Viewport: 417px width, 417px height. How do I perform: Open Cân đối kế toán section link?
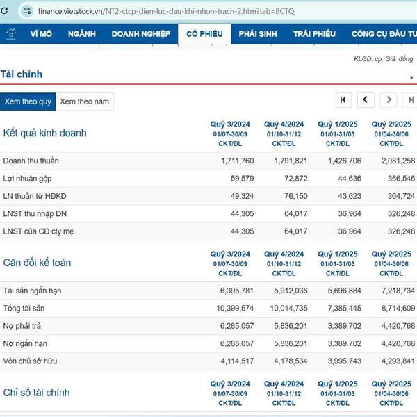pyautogui.click(x=38, y=263)
